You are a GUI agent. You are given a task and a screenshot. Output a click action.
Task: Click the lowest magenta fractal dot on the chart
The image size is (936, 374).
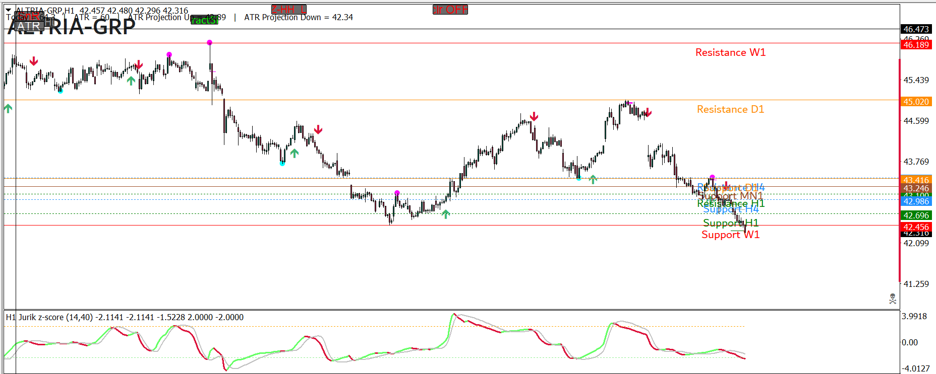(397, 193)
